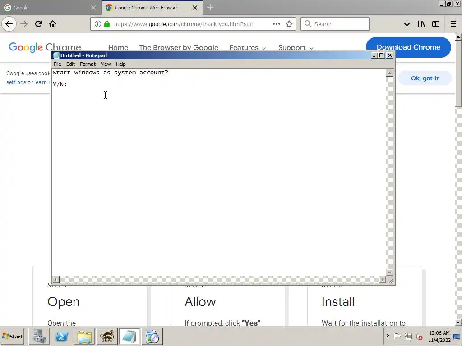Click Notepad vertical scrollbar down arrow
Screen dimensions: 462x346
[389, 273]
